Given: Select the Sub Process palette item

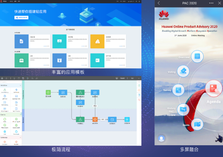Looking at the screenshot, I should click(x=16, y=109).
